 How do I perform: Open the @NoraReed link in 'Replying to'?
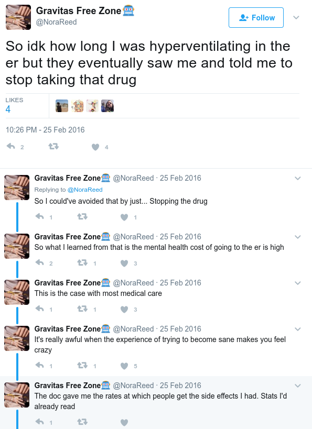coord(85,190)
